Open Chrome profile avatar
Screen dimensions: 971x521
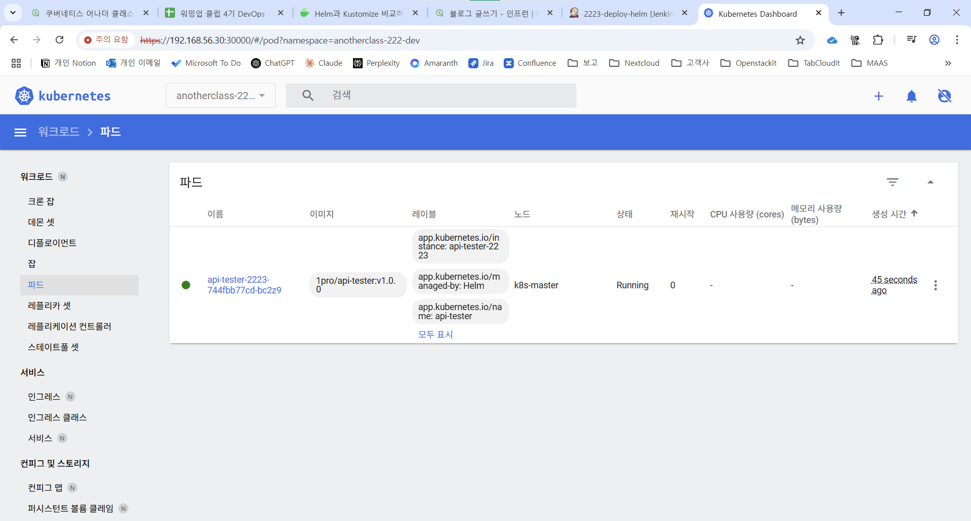click(x=934, y=40)
